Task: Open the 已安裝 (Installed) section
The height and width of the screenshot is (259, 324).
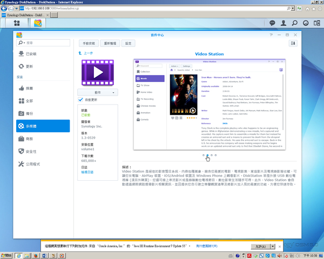Action: (x=32, y=54)
